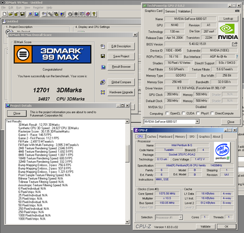Open the Result Browser button

click(x=121, y=66)
